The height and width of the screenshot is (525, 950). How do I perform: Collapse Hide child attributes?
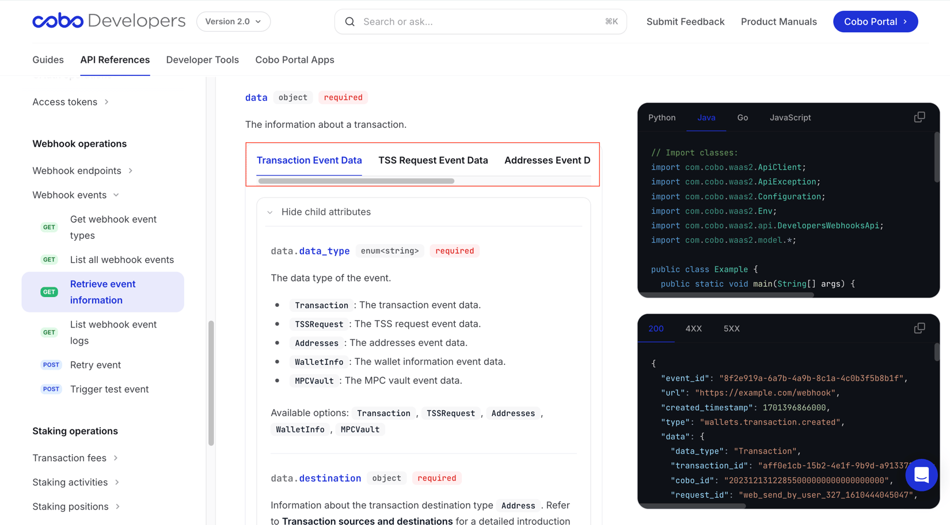point(319,212)
